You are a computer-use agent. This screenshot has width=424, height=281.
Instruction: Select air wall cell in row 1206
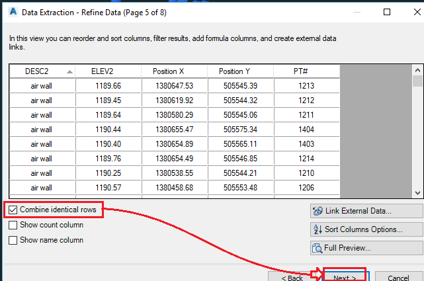pos(42,188)
